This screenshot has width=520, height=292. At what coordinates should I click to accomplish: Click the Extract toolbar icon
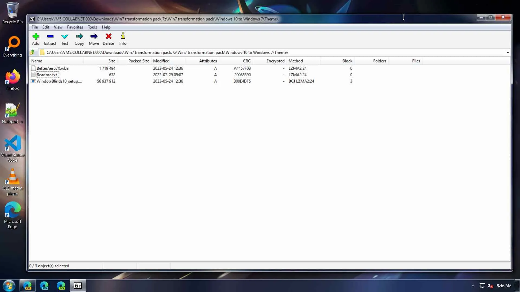pos(50,39)
